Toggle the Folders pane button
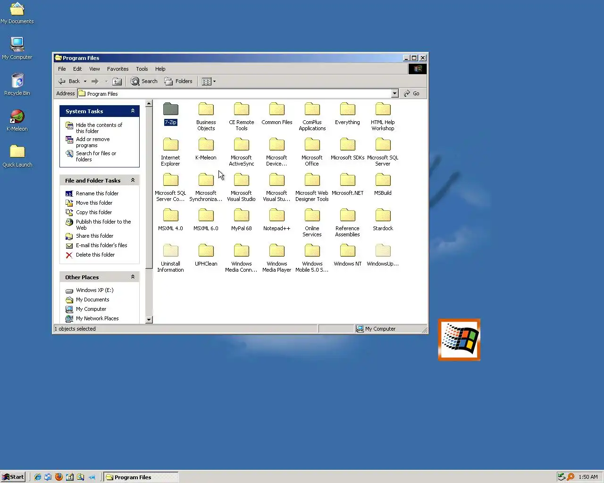 pyautogui.click(x=178, y=81)
